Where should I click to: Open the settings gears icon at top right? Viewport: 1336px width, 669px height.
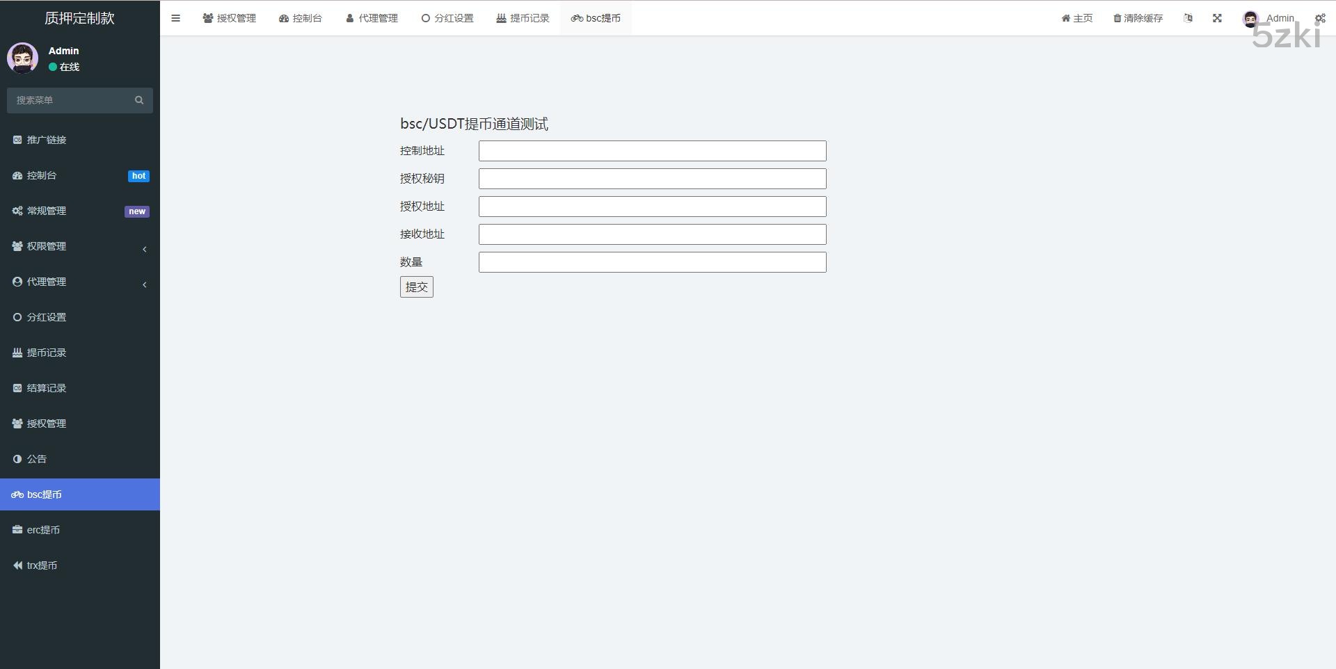click(x=1320, y=18)
